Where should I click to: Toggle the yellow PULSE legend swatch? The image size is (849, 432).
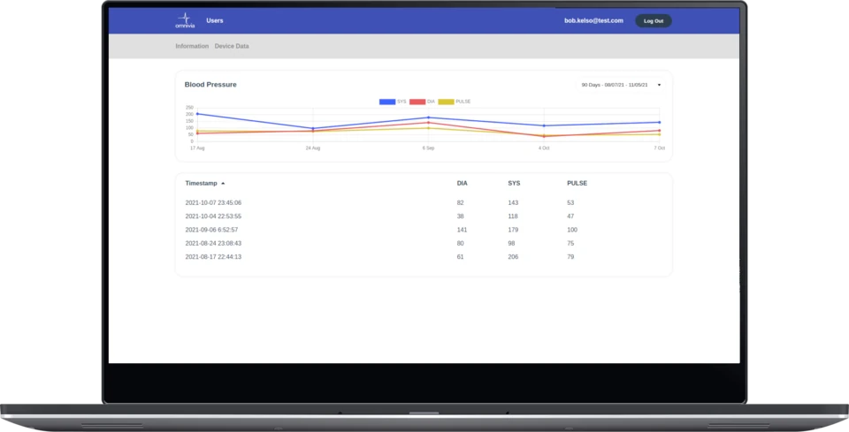click(x=446, y=102)
